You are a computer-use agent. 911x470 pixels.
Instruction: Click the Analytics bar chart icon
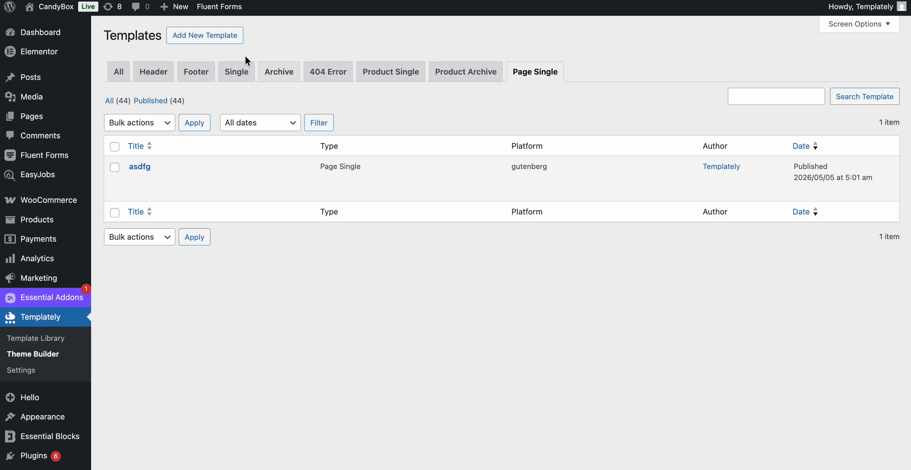tap(10, 258)
